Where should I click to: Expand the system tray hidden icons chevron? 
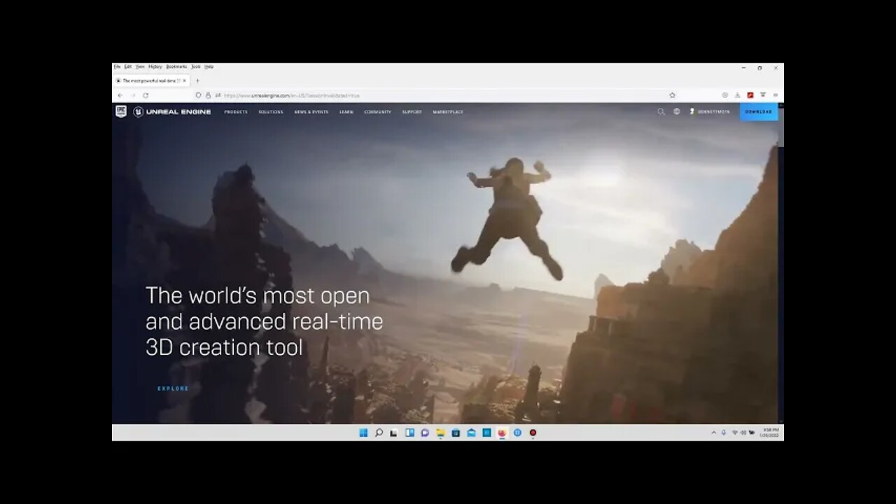(x=714, y=433)
